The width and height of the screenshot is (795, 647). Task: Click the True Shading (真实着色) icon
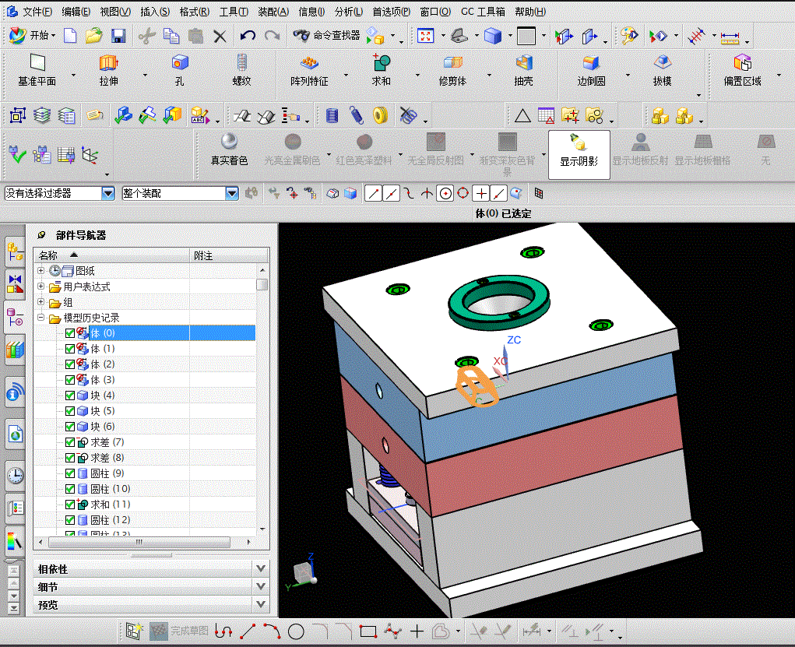229,150
